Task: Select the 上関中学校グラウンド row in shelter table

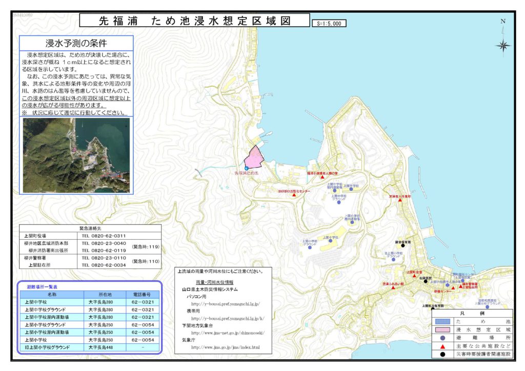Action: click(90, 310)
